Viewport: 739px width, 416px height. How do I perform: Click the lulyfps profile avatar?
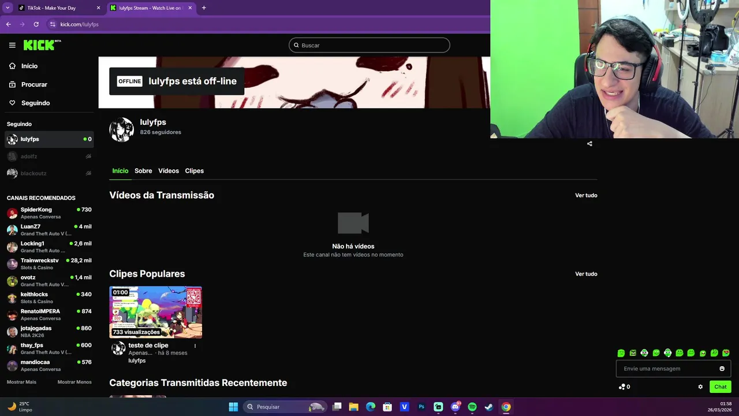point(122,129)
